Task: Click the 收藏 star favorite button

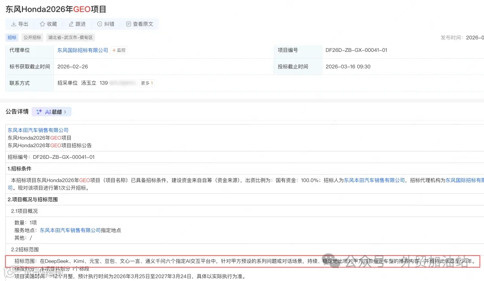Action: click(x=48, y=24)
